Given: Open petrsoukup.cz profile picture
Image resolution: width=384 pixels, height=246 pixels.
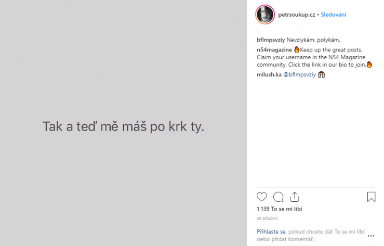Looking at the screenshot, I should tap(265, 15).
